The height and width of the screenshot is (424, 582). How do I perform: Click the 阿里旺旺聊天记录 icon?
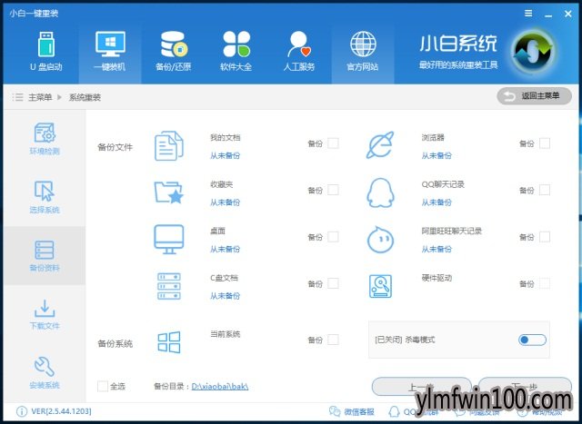(380, 240)
